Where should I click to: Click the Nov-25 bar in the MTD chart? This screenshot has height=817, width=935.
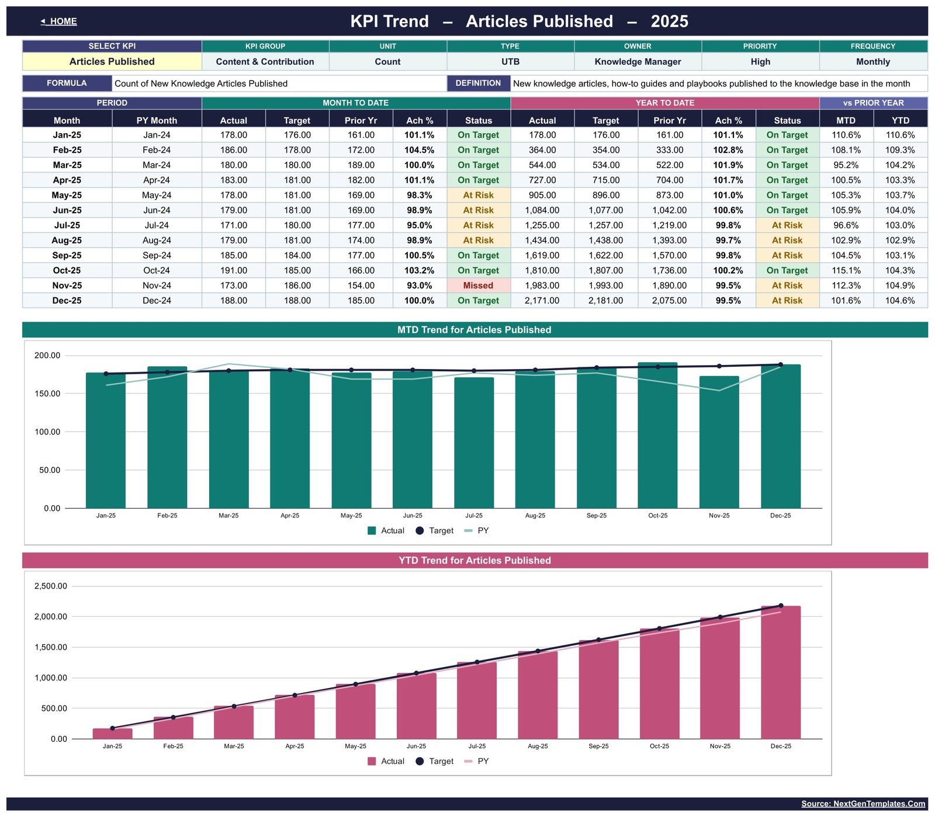coord(719,443)
